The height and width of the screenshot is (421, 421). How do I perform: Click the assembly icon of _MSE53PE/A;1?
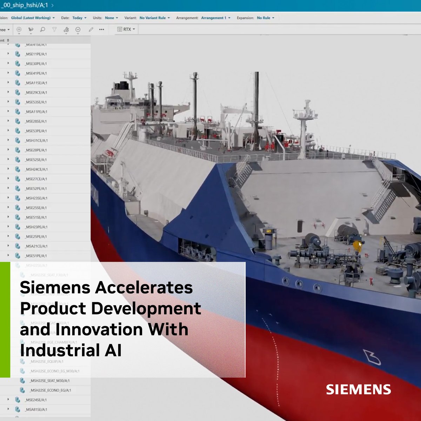17,131
